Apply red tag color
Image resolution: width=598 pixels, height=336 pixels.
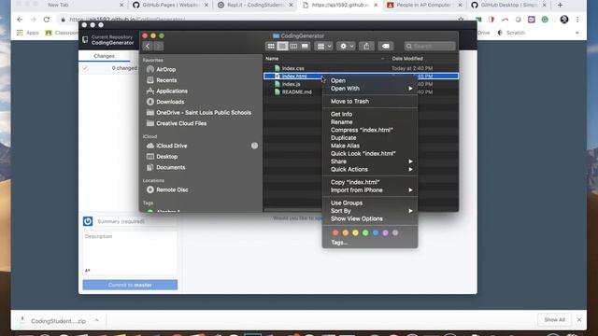(335, 232)
